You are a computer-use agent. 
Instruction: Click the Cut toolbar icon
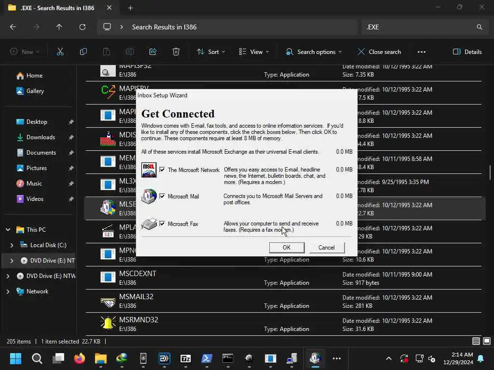(60, 52)
